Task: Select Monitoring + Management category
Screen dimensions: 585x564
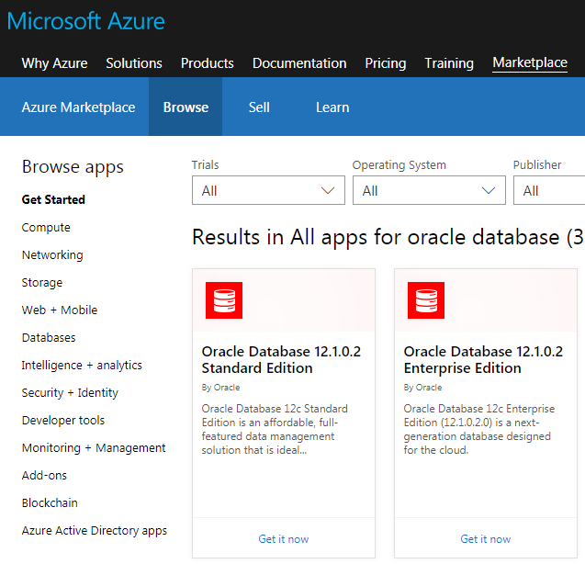Action: click(x=94, y=447)
